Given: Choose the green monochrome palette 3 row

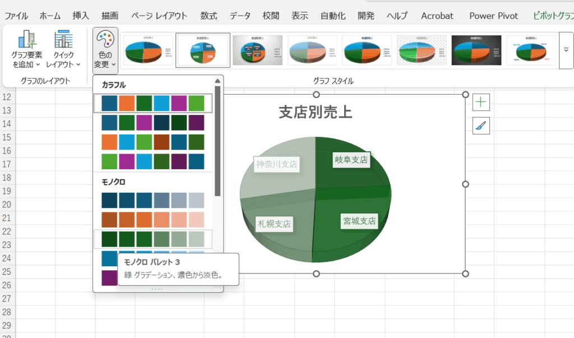Looking at the screenshot, I should [x=152, y=239].
